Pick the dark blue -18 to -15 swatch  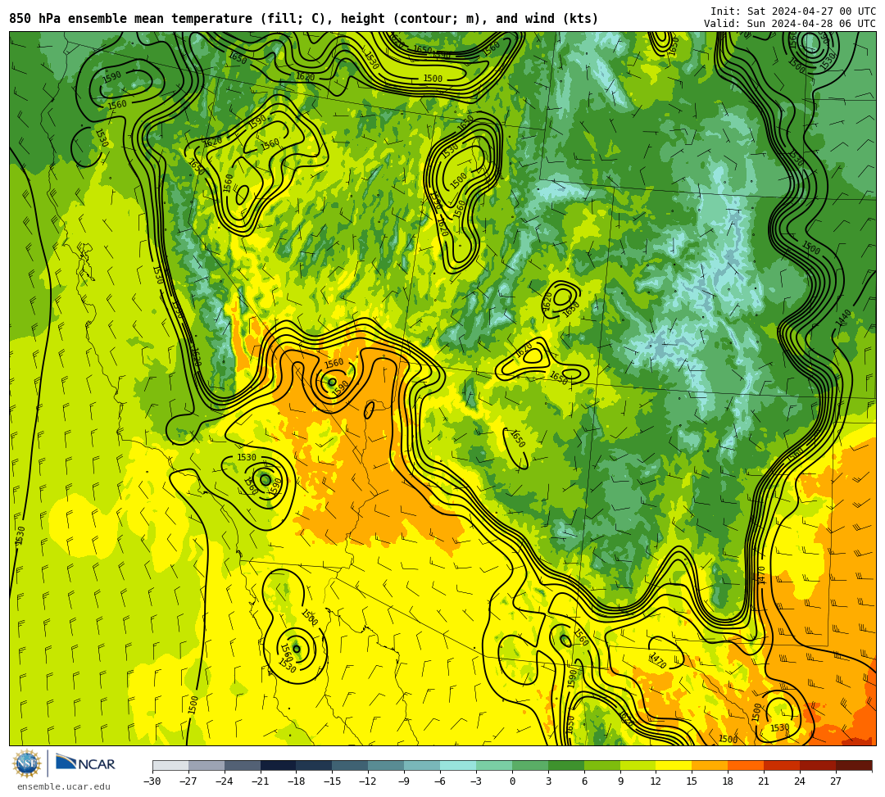click(315, 765)
